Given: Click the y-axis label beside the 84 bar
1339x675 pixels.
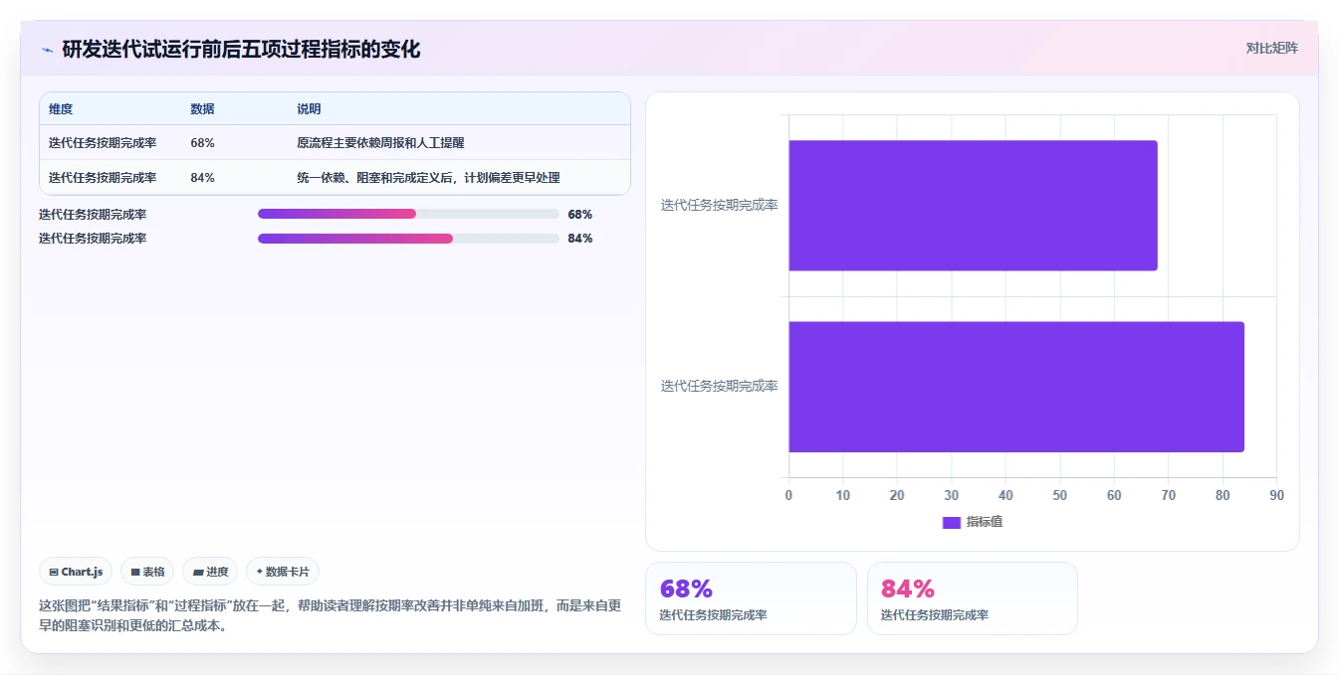Looking at the screenshot, I should point(720,387).
